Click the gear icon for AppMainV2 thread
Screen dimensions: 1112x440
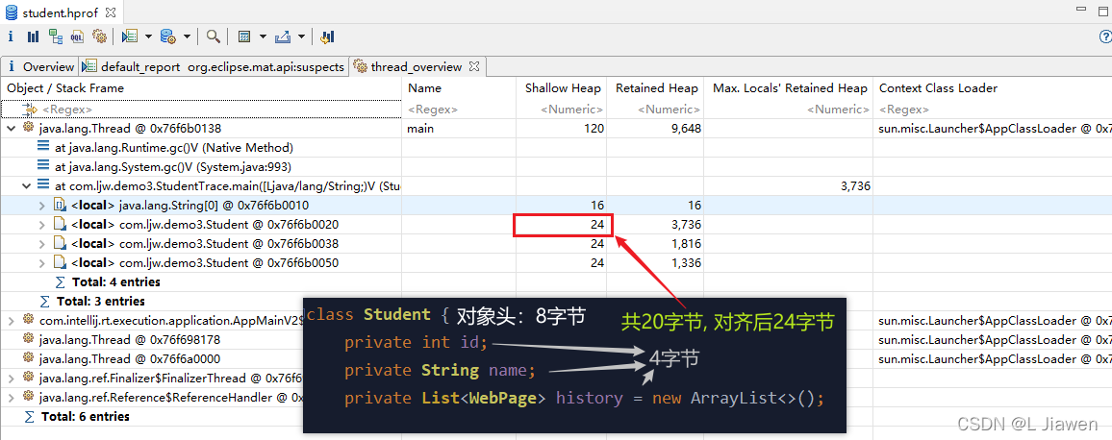tap(28, 320)
